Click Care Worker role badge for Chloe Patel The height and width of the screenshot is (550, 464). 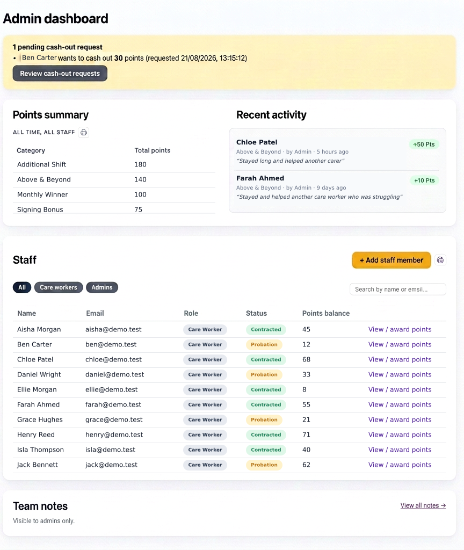(205, 359)
